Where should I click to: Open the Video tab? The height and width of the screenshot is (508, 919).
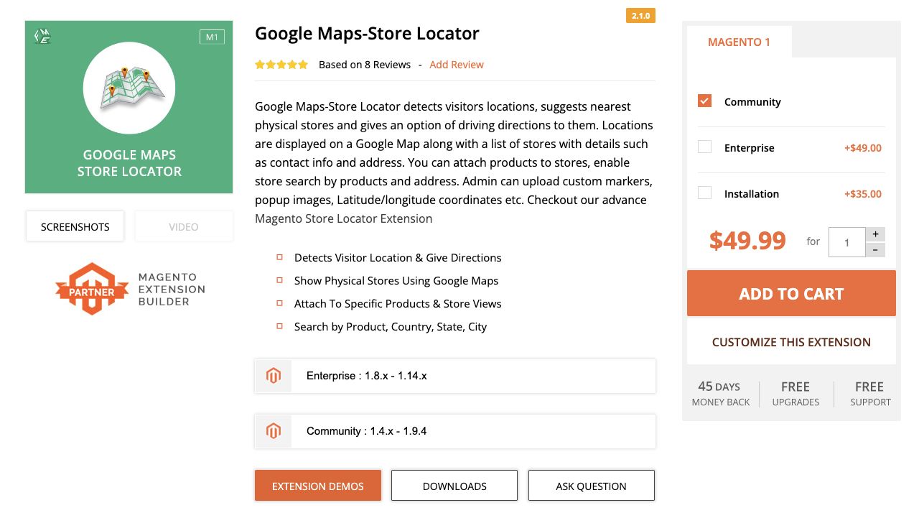184,226
